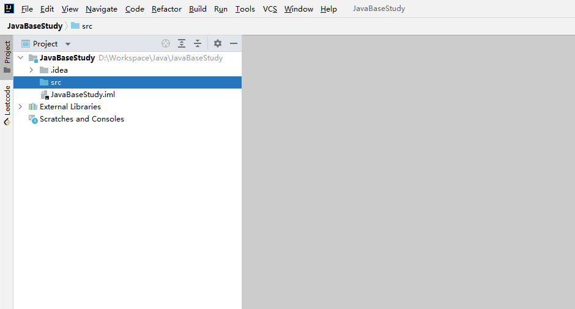Viewport: 575px width, 309px height.
Task: Click the Project view title label
Action: (x=45, y=44)
